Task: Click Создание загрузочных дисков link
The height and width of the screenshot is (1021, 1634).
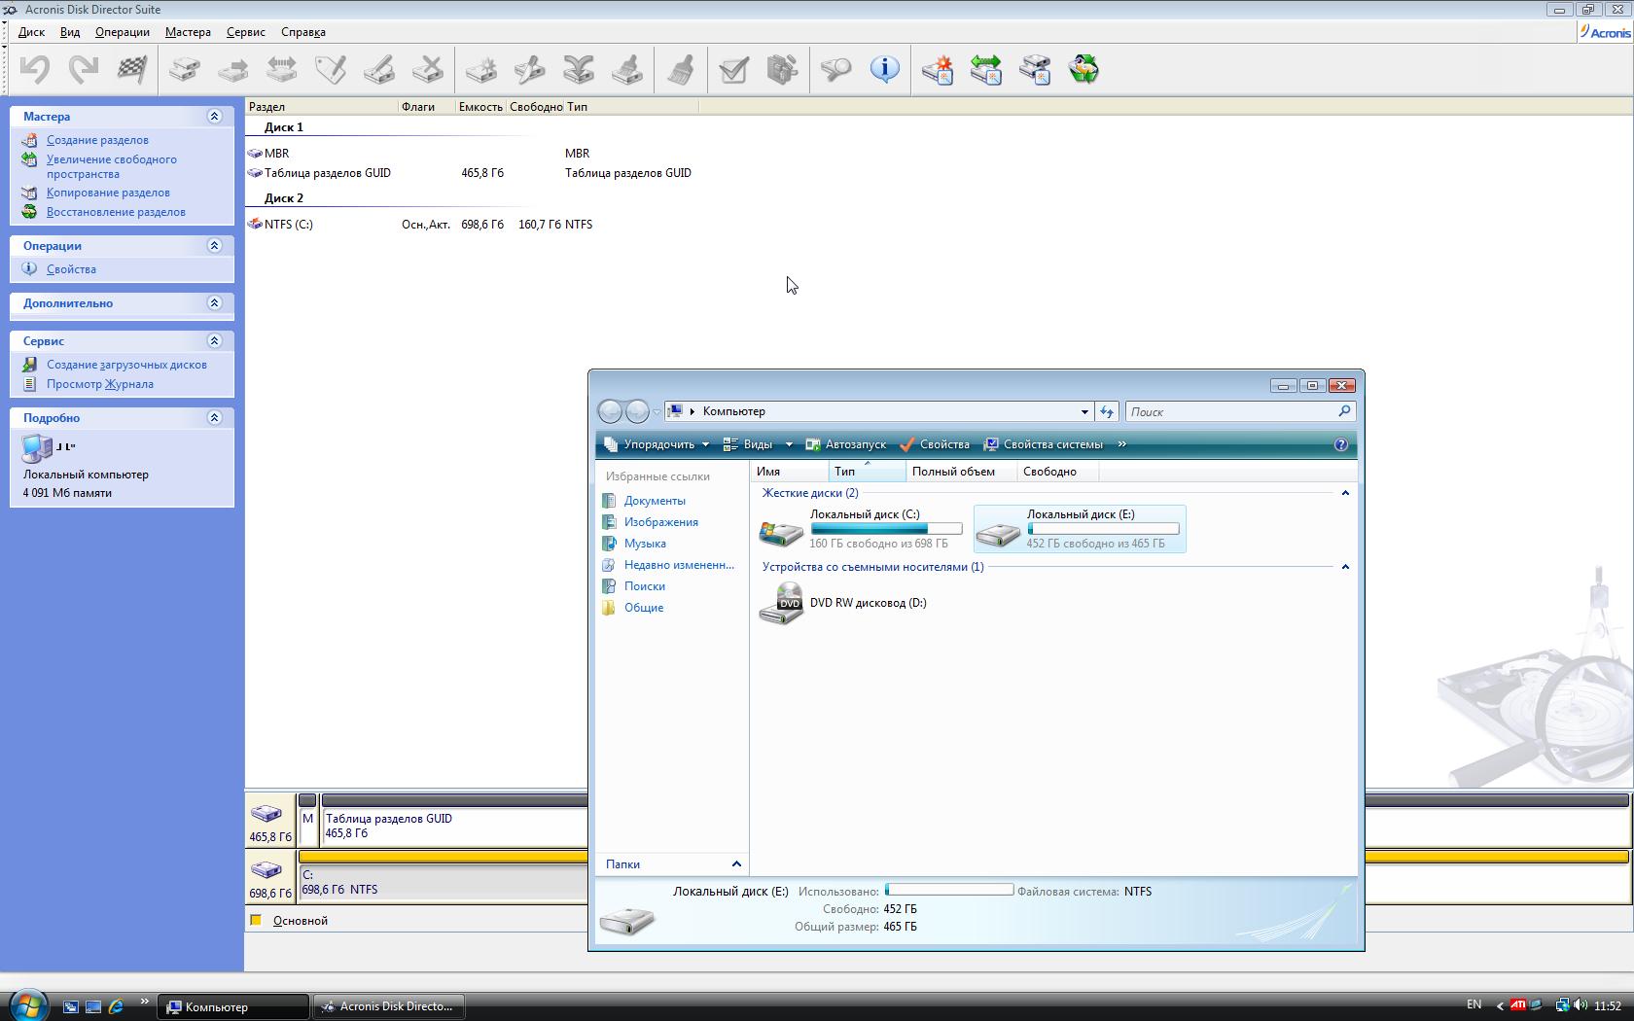Action: [x=126, y=365]
